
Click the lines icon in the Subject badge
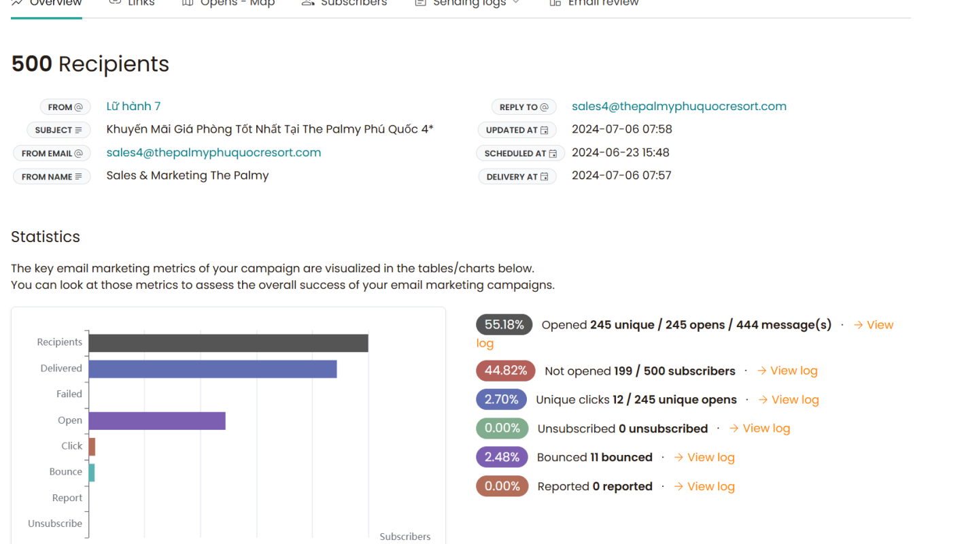(79, 130)
